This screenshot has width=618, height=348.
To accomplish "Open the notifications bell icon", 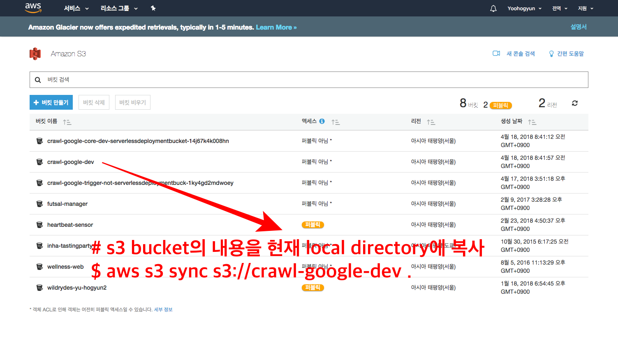I will click(x=493, y=8).
